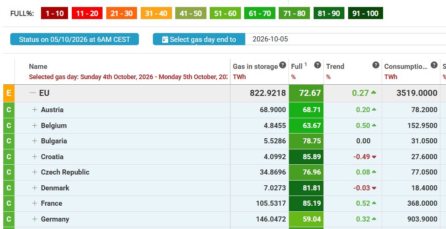This screenshot has width=446, height=229.
Task: Click Belgium's full percentage 63.67
Action: coord(312,125)
